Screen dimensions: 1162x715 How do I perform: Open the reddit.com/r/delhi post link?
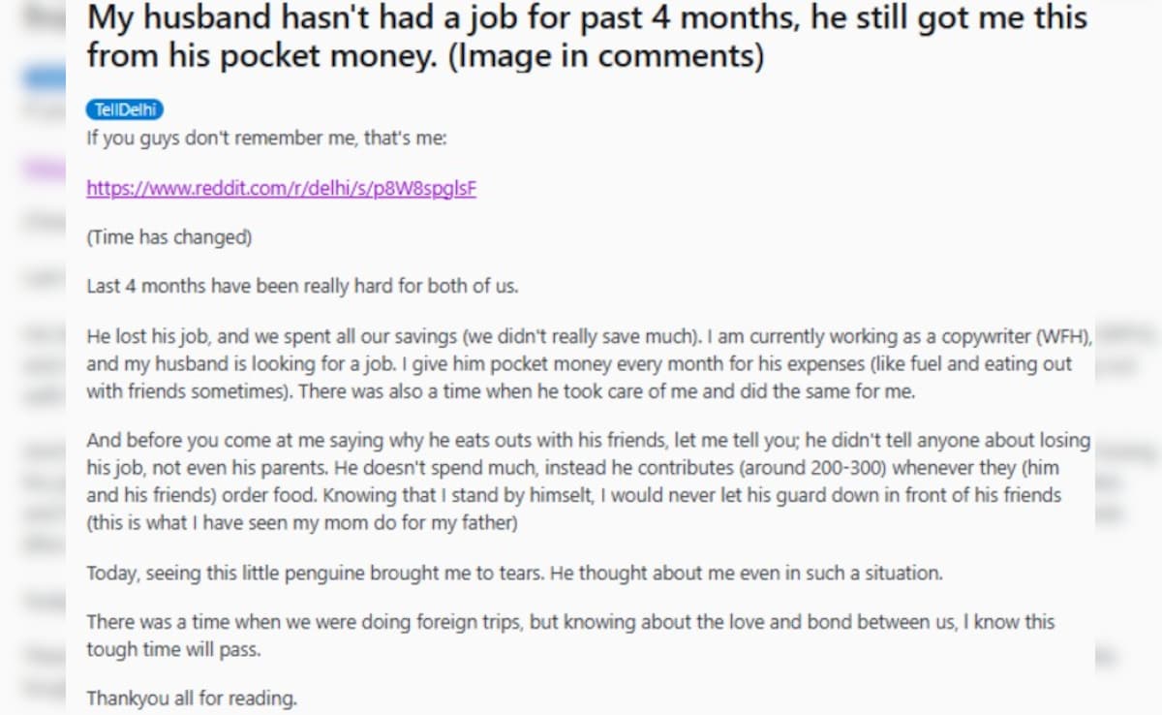point(281,188)
